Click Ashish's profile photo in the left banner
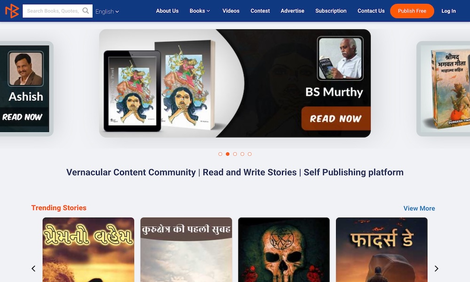470x282 pixels. coord(26,69)
